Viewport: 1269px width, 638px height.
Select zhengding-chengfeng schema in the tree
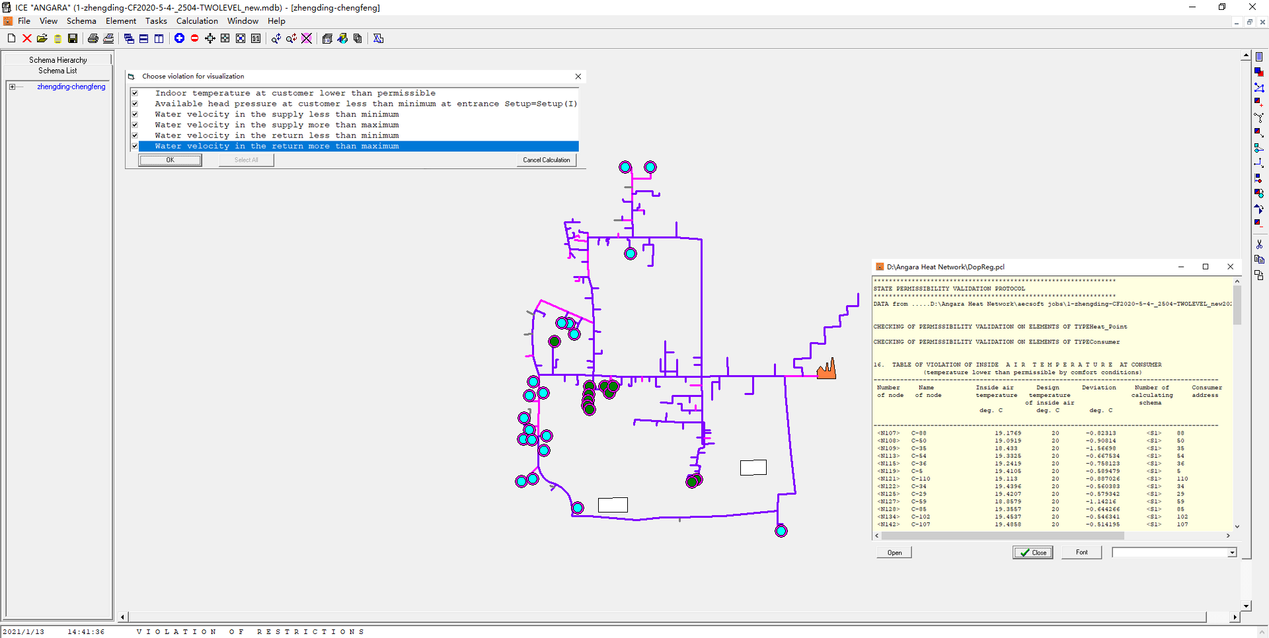71,87
